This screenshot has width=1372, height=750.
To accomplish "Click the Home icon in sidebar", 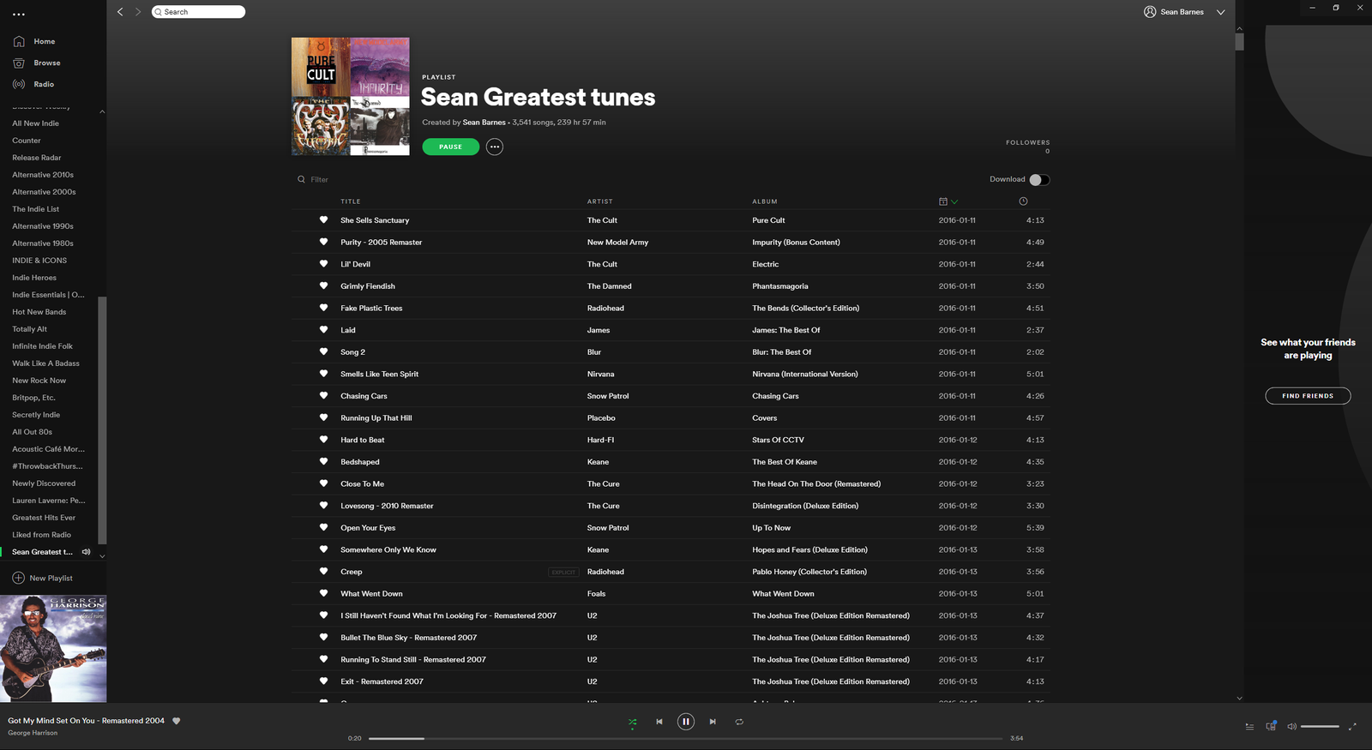I will pos(19,41).
